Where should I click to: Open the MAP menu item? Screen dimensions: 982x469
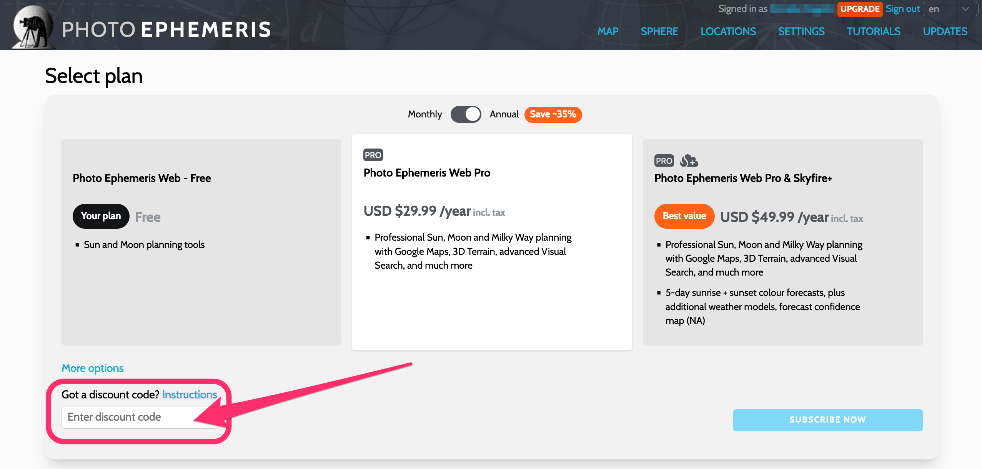608,31
